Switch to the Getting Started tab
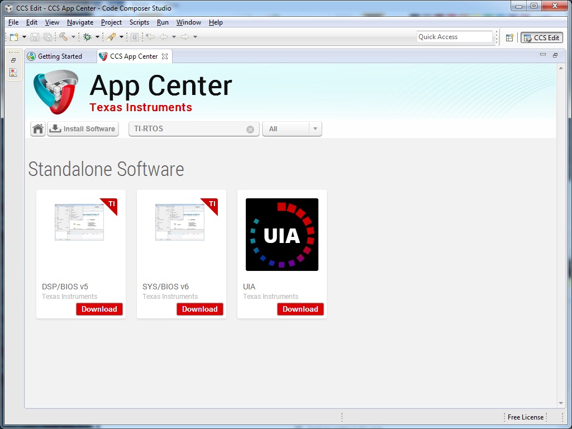Viewport: 572px width, 429px height. (60, 56)
